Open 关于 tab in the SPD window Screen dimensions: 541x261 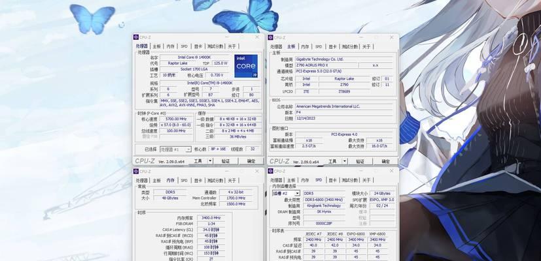(366, 180)
